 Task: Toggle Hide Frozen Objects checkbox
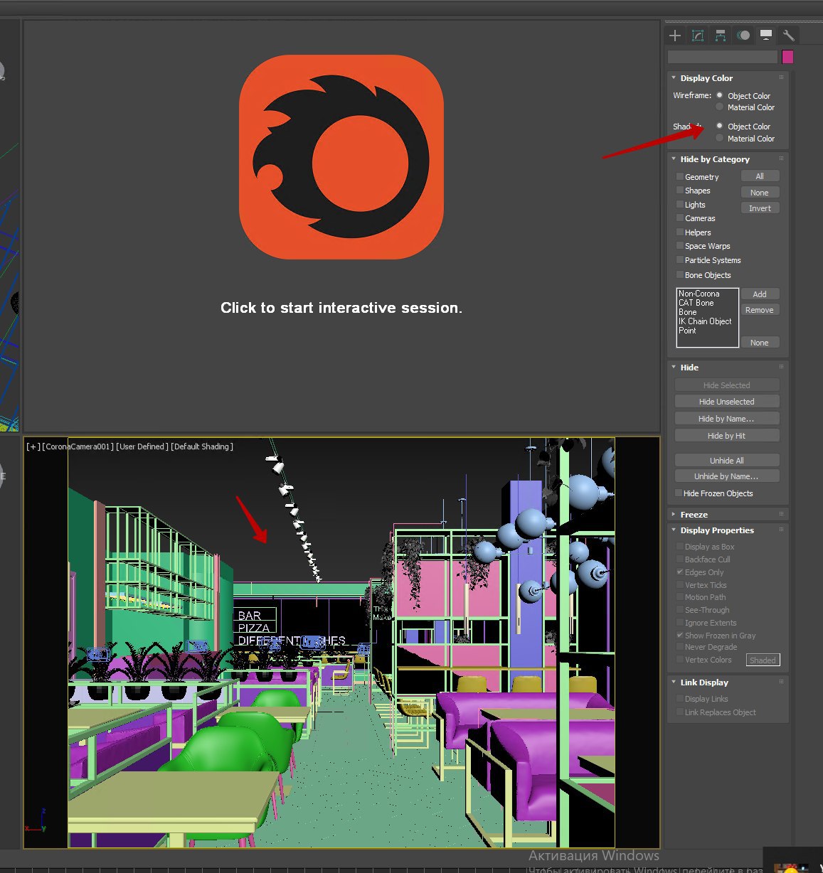click(678, 493)
